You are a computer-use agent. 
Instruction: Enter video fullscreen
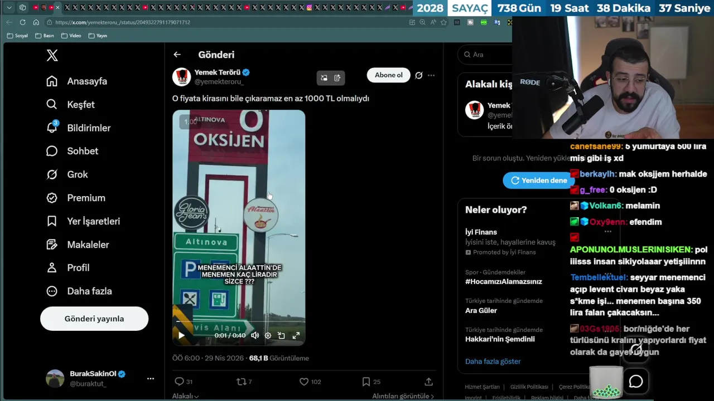tap(296, 335)
